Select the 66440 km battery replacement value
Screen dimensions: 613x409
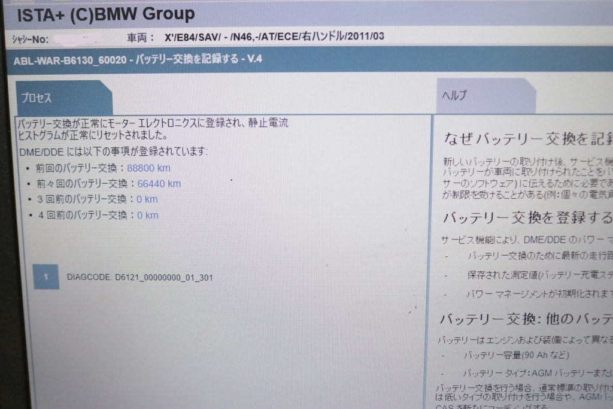pyautogui.click(x=159, y=184)
